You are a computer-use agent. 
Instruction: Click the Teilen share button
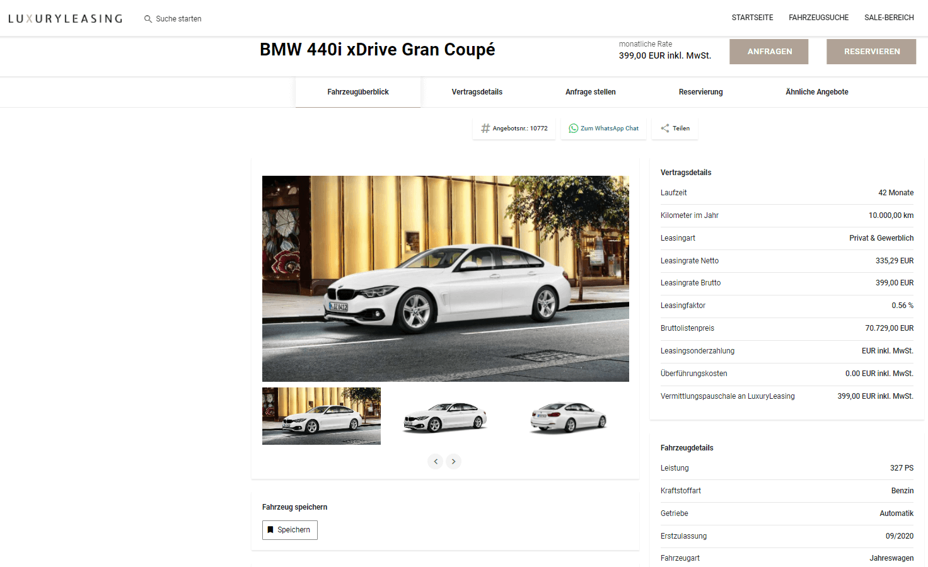675,129
